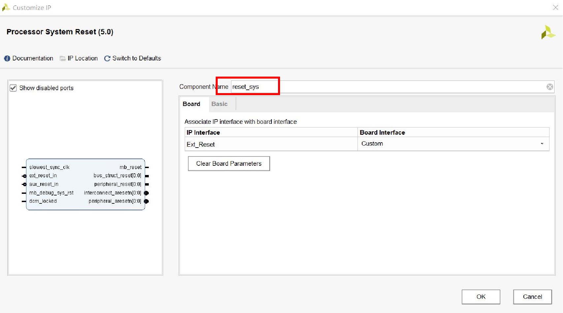Close the Customize IP dialog

click(555, 7)
